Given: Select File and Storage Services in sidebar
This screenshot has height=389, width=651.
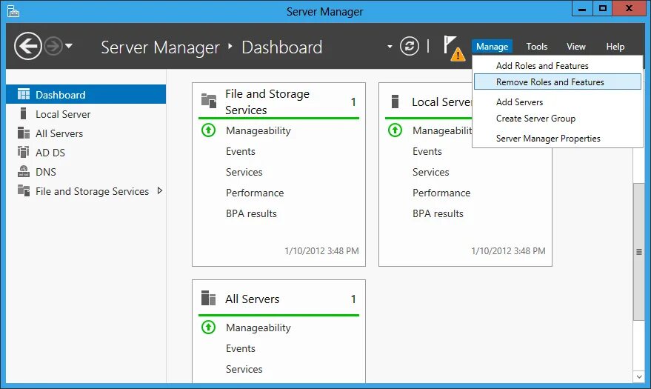Looking at the screenshot, I should [86, 191].
